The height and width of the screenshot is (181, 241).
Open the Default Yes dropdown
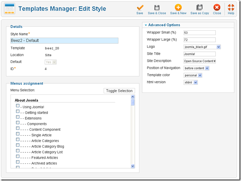[x=51, y=62]
